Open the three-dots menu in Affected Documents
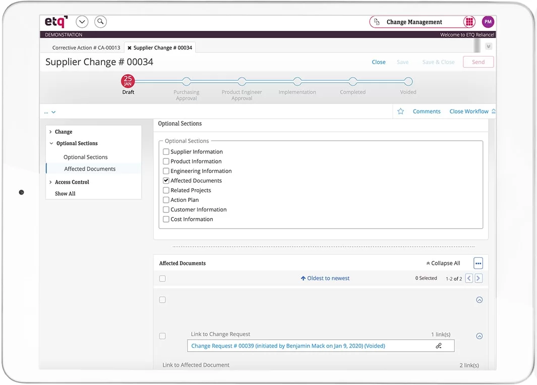Screen dimensions: 537x385 (478, 263)
